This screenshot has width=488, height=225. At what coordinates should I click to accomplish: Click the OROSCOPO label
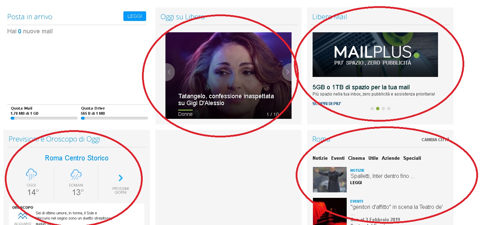[x=23, y=207]
